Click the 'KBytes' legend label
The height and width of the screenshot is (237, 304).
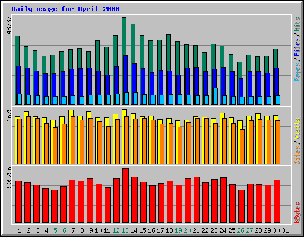pos(297,213)
